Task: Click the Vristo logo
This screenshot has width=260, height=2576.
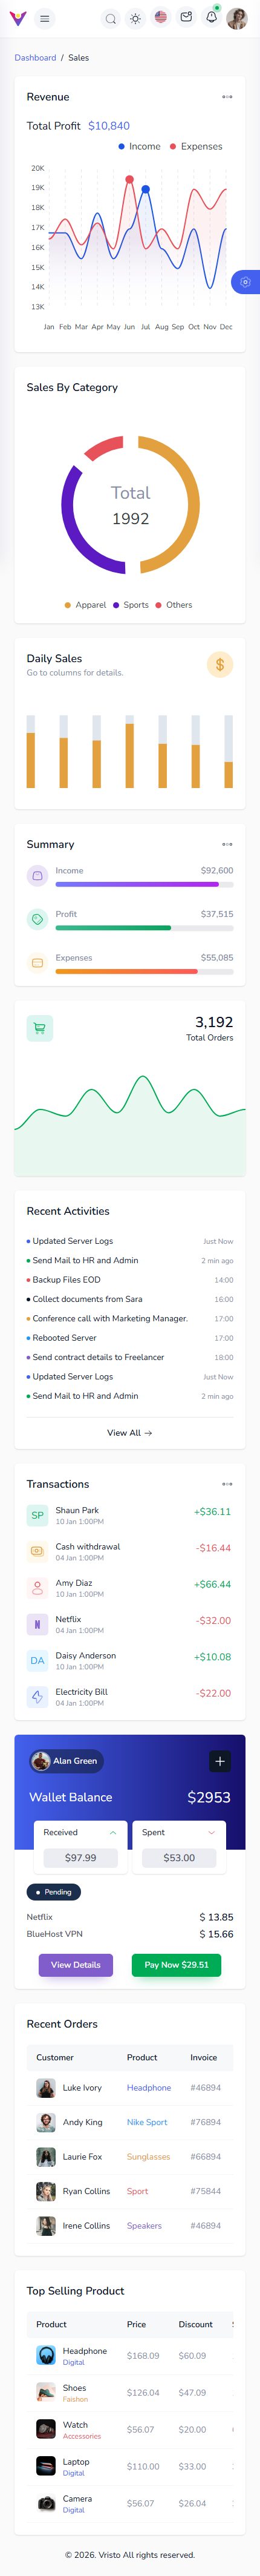Action: [x=17, y=19]
